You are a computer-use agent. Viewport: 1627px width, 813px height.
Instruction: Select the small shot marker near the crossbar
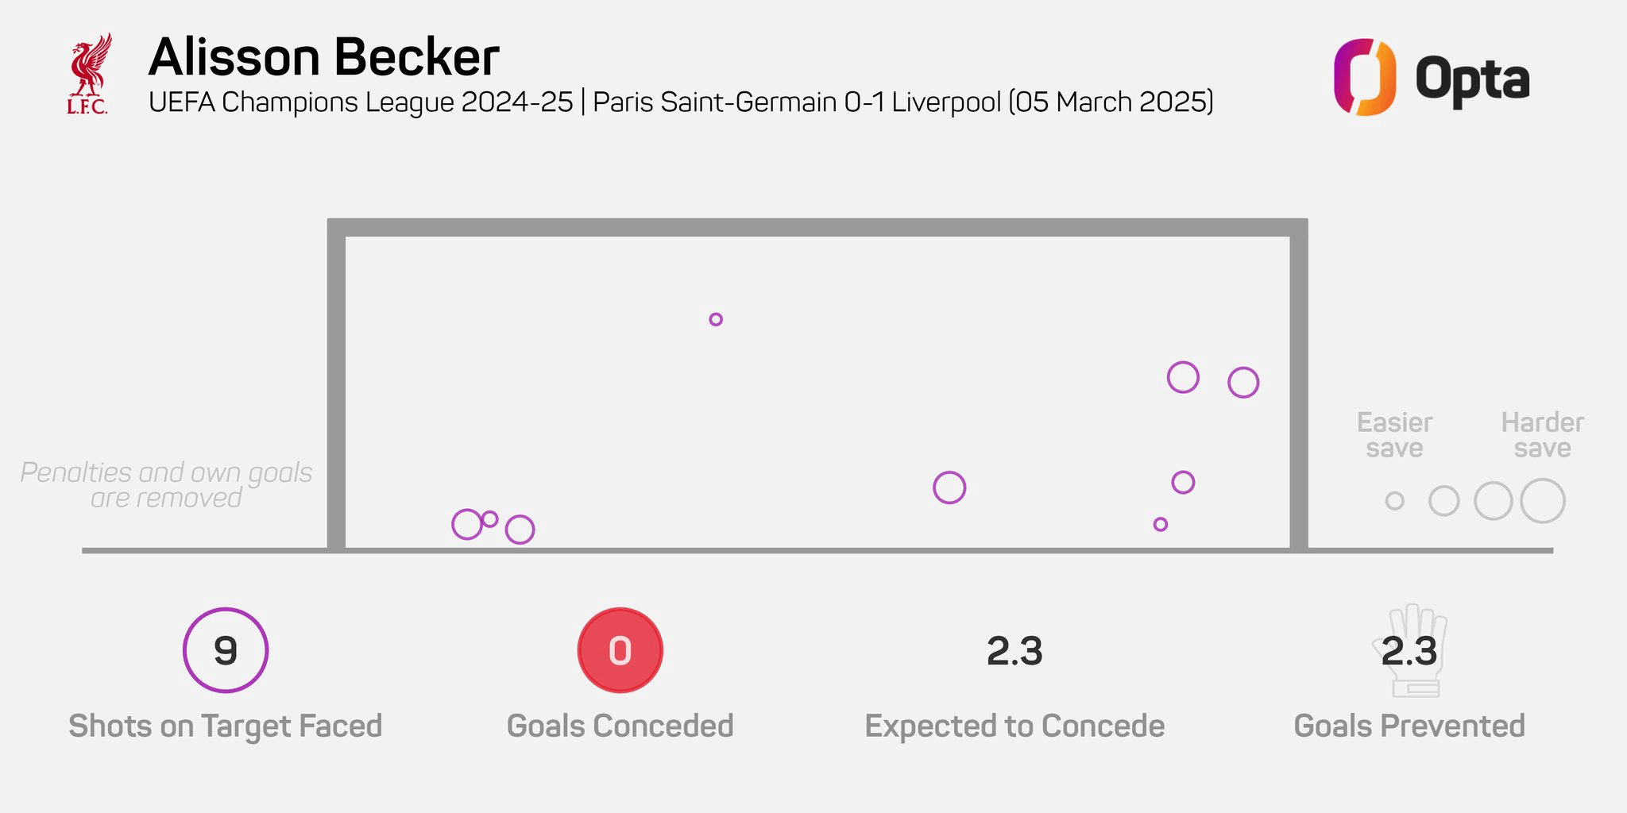[x=716, y=319]
